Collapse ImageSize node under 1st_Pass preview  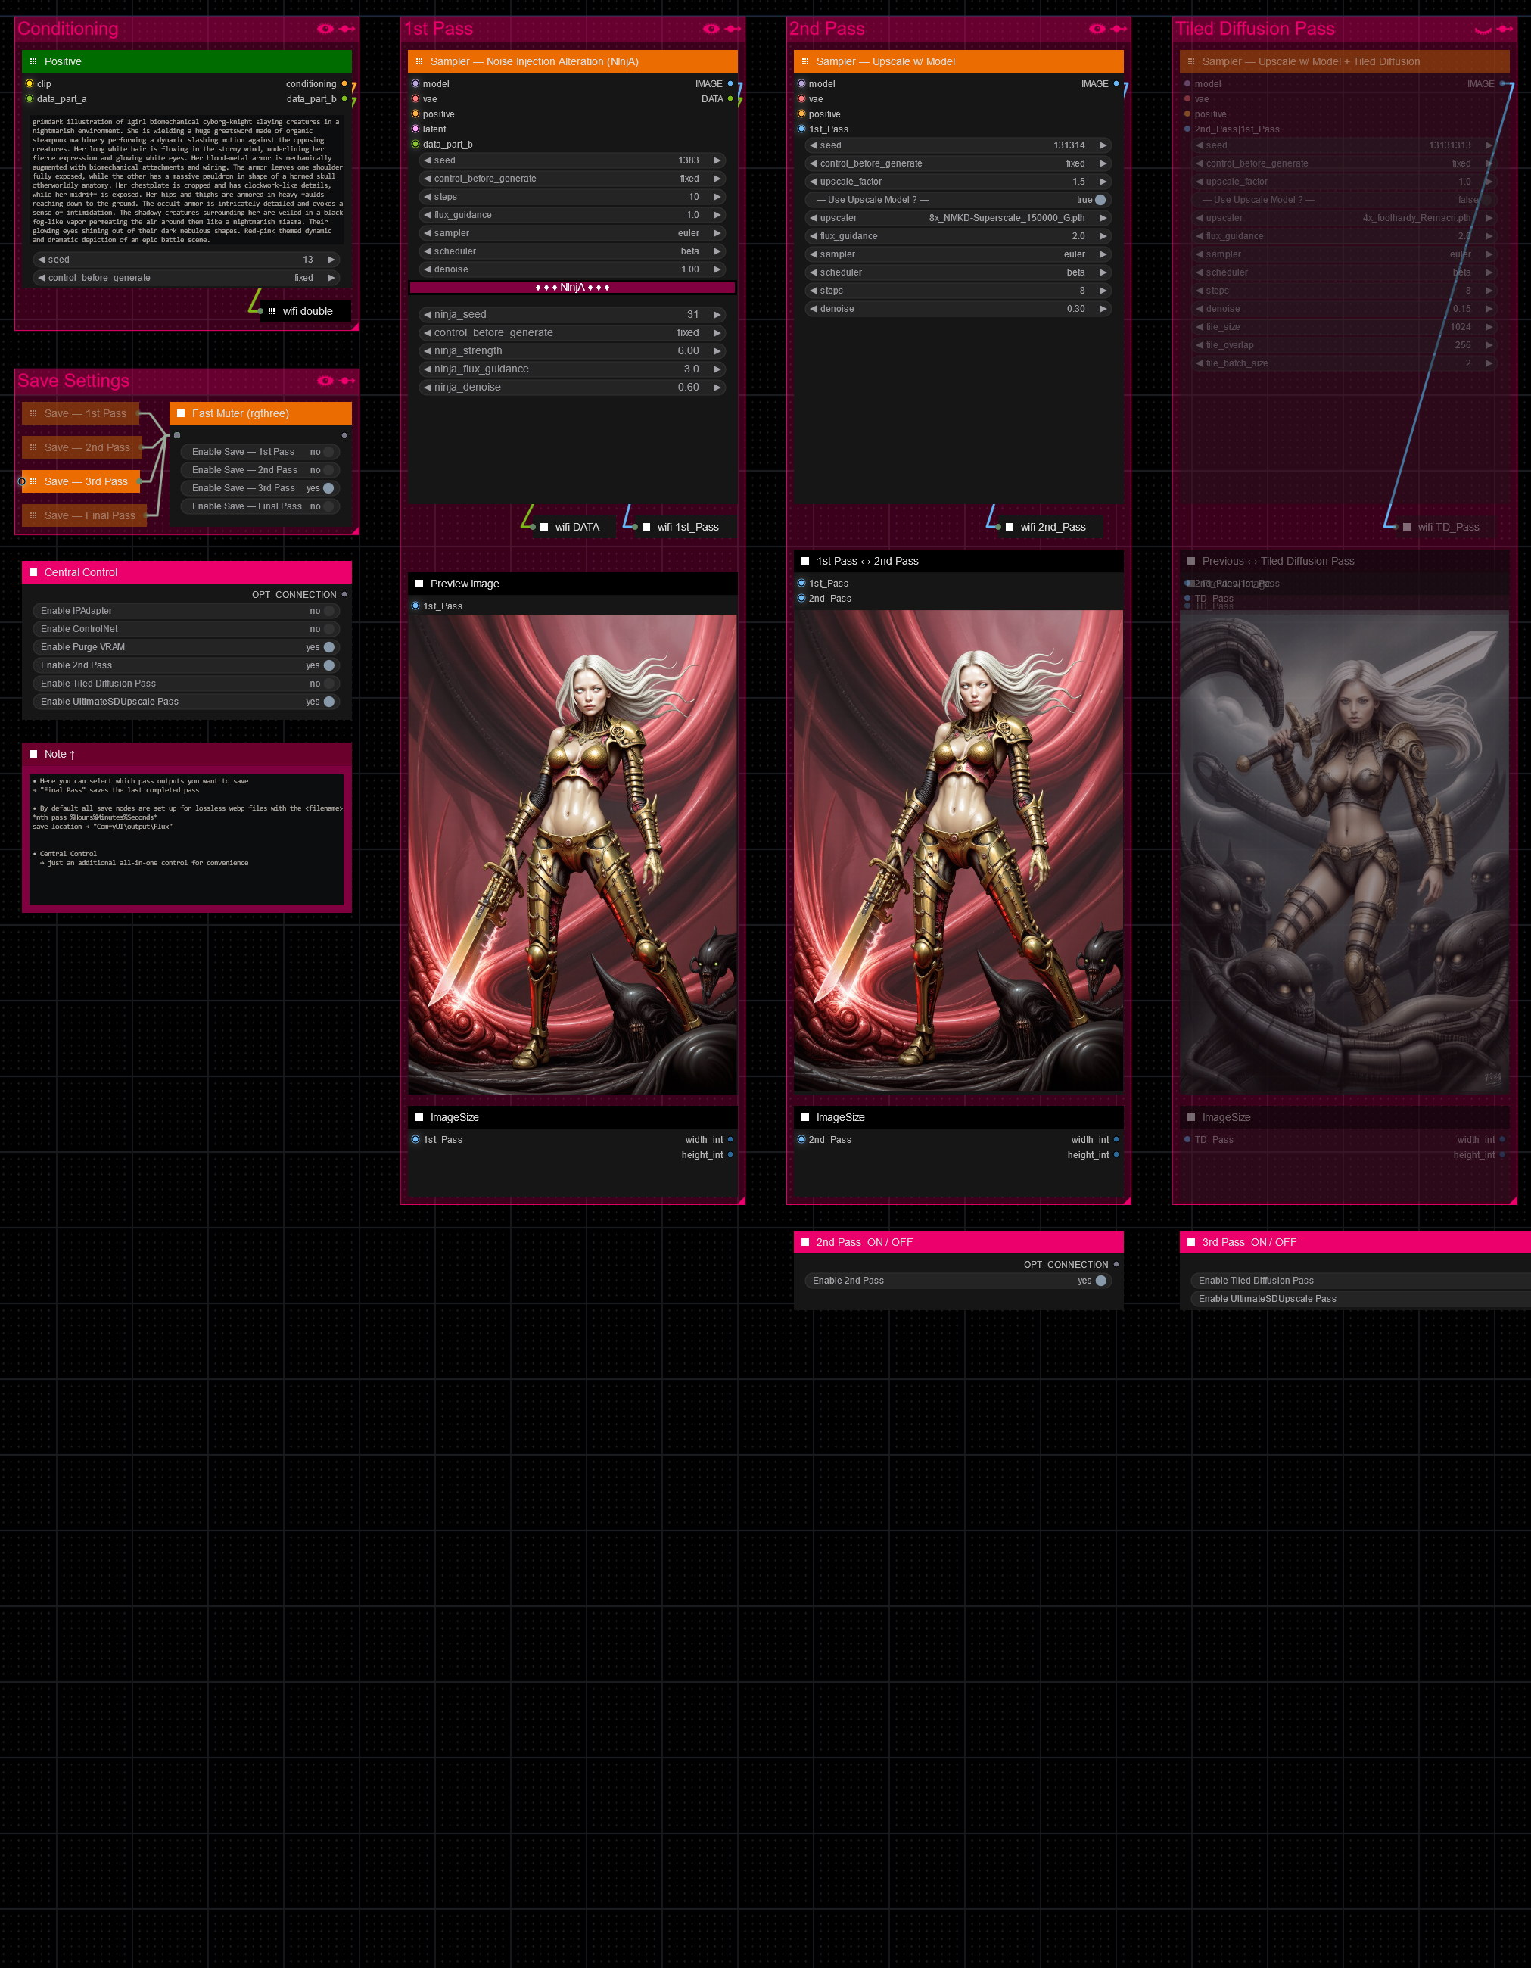click(419, 1117)
